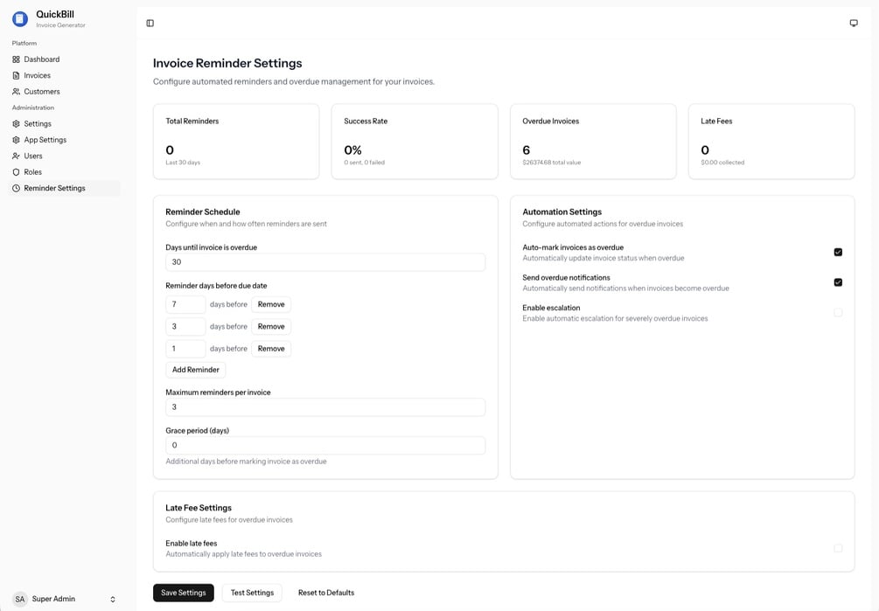Click the QuickBill logo icon
879x611 pixels.
20,18
